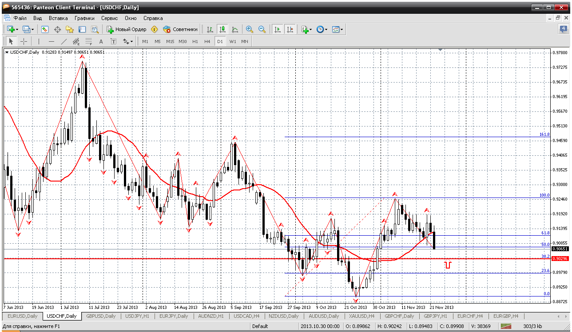Click the zoom in magnifier icon
Screen dimensions: 572x332
pyautogui.click(x=250, y=29)
